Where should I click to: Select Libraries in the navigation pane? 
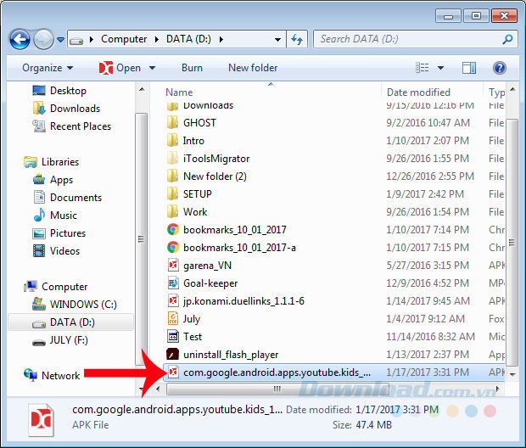(x=51, y=162)
